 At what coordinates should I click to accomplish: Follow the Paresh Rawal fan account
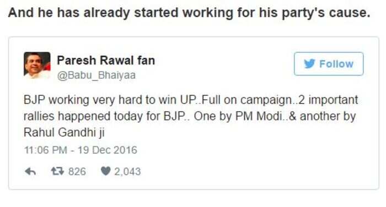(x=329, y=64)
